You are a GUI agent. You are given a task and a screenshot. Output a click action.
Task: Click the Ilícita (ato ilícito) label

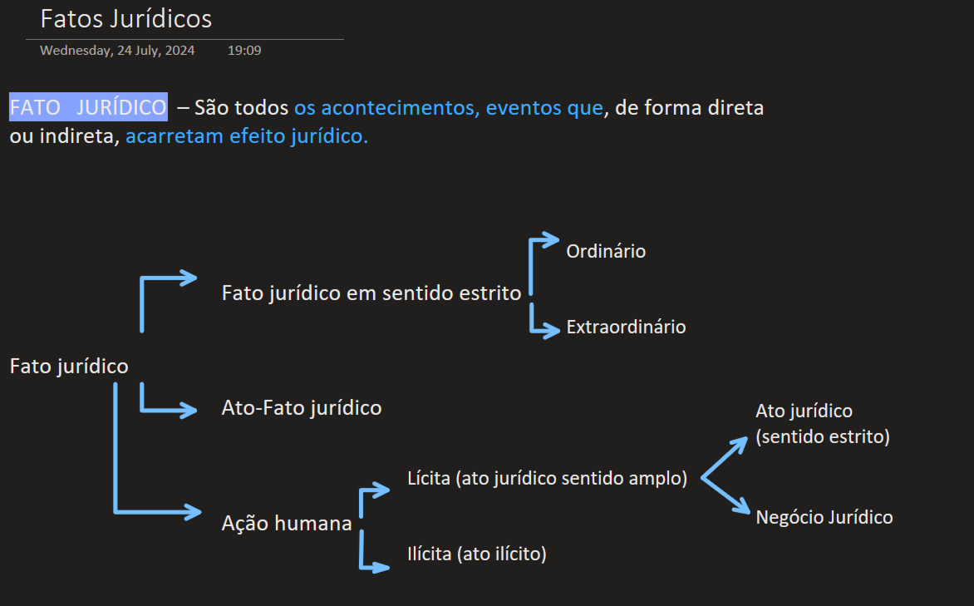pos(476,554)
